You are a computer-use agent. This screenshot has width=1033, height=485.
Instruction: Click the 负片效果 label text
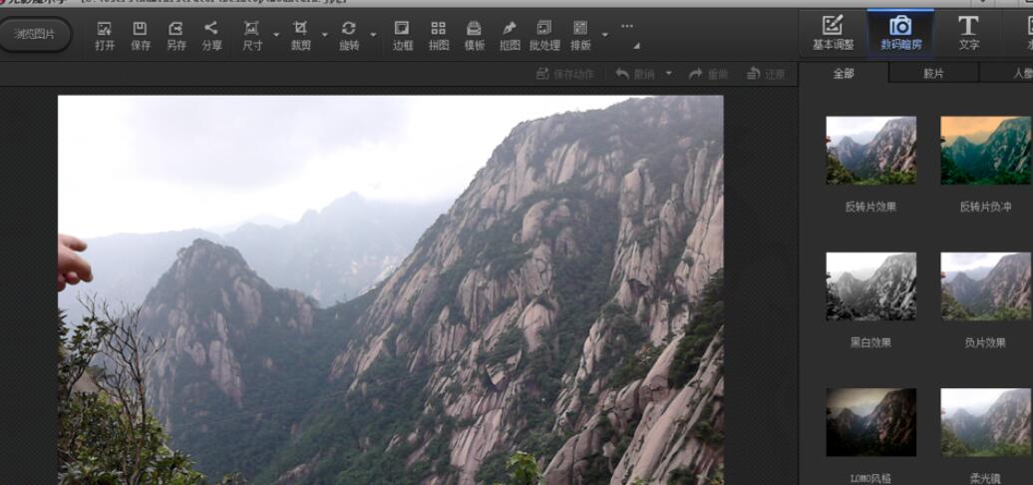(x=985, y=342)
